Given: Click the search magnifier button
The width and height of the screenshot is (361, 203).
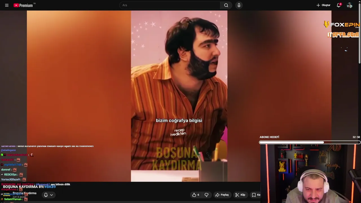Looking at the screenshot, I should [226, 5].
